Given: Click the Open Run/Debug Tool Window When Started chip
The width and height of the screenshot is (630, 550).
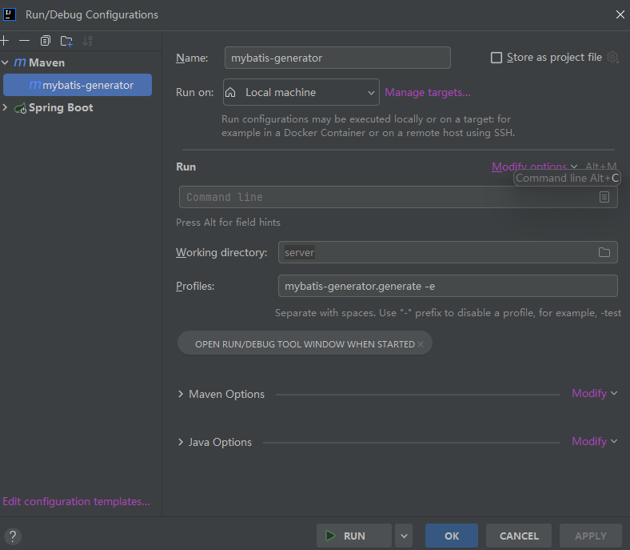Looking at the screenshot, I should 305,344.
